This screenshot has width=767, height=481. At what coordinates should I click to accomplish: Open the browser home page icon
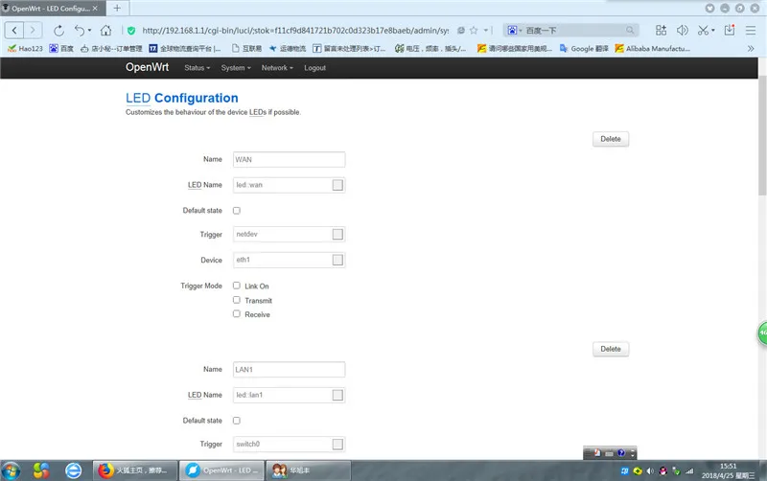click(x=105, y=31)
